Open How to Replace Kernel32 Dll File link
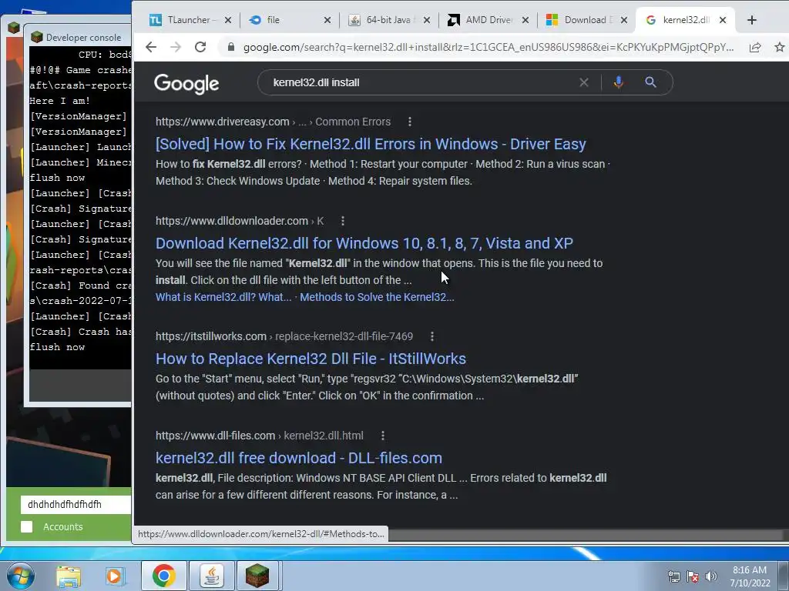Viewport: 789px width, 591px height. click(x=311, y=359)
